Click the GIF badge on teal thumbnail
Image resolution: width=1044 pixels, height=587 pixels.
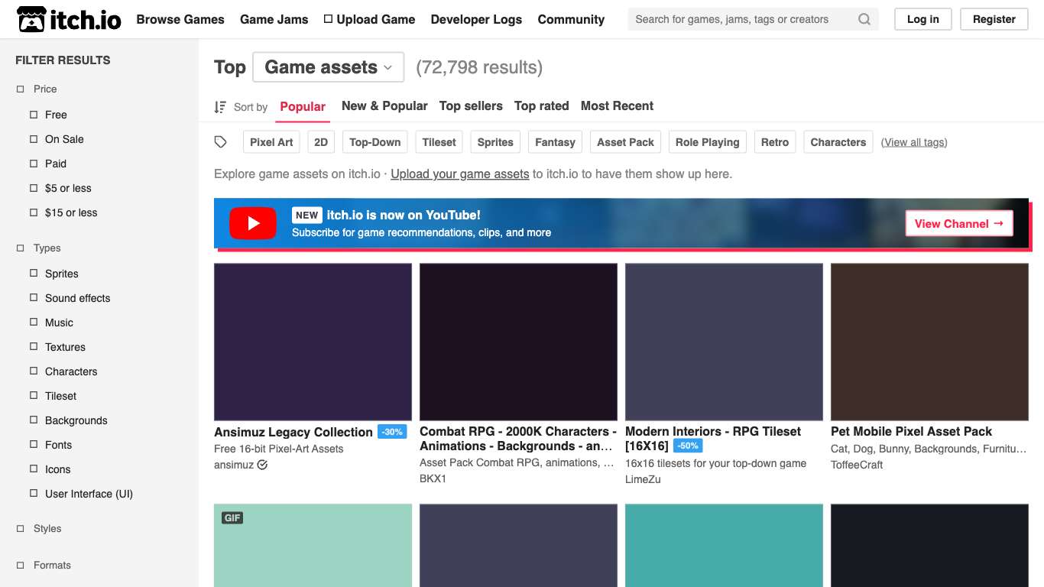(232, 517)
